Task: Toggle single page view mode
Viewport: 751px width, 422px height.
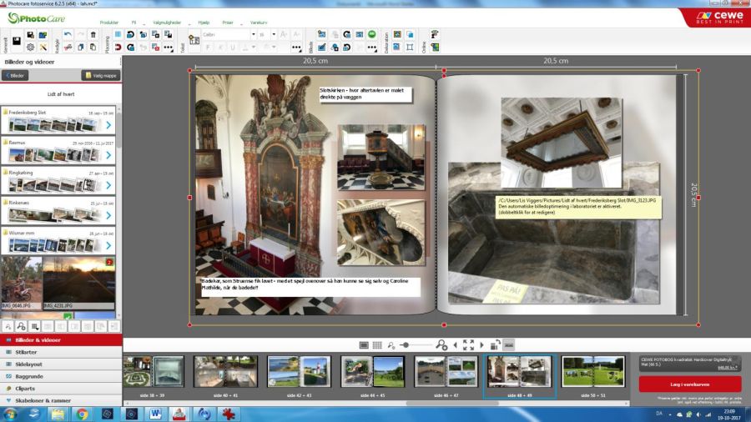Action: 364,344
